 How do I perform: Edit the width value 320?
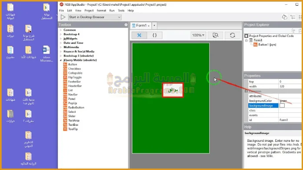(x=290, y=86)
